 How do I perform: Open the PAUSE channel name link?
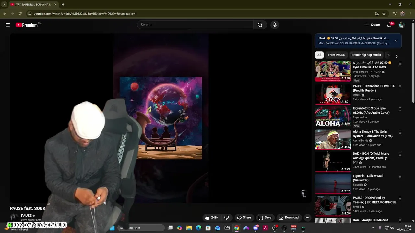pyautogui.click(x=26, y=216)
